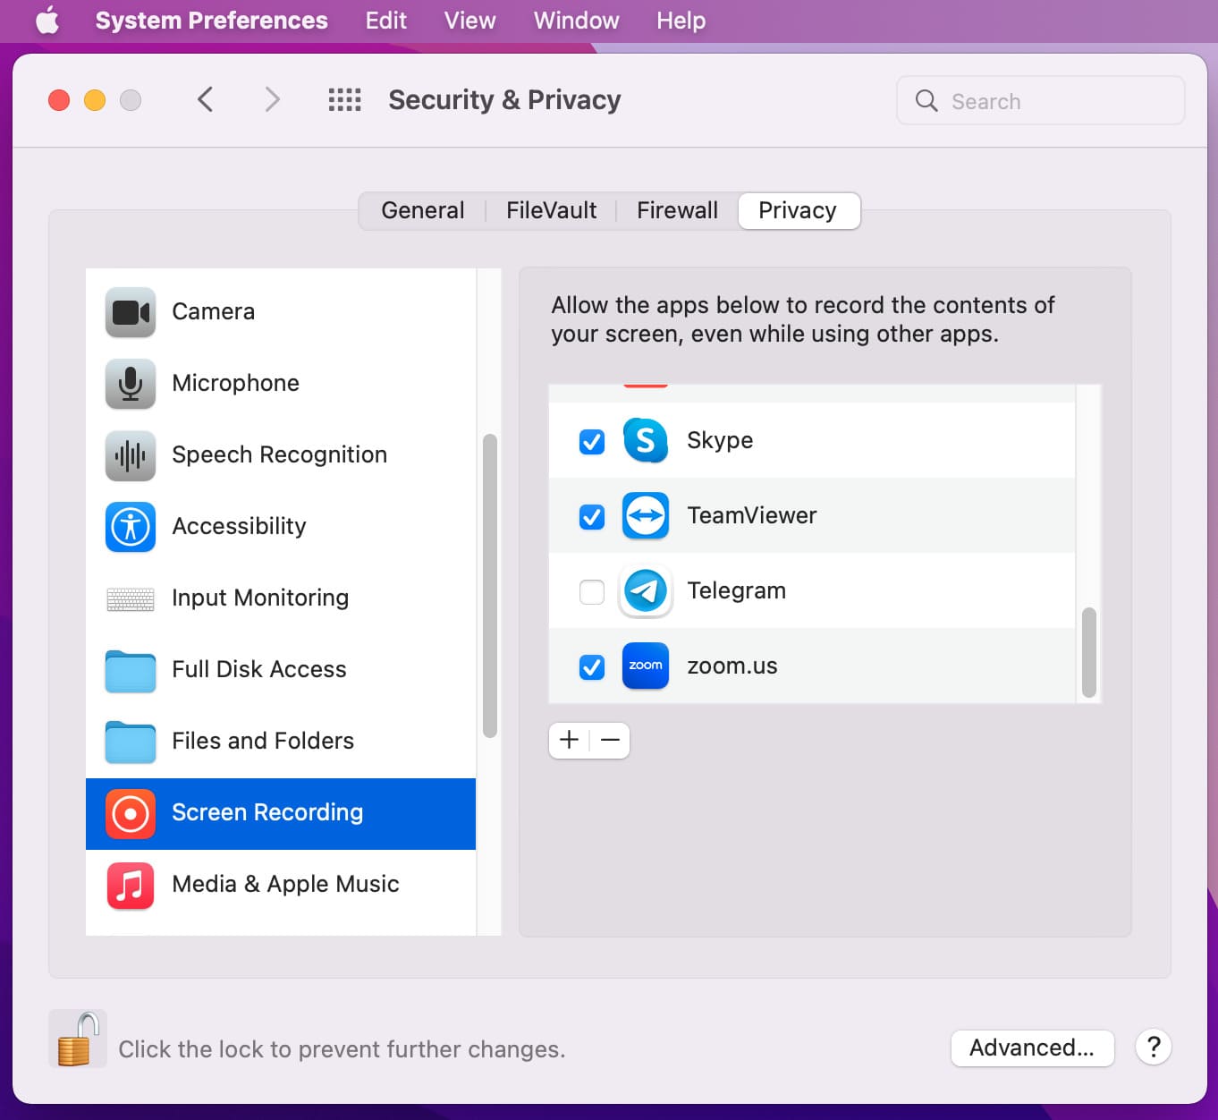Image resolution: width=1218 pixels, height=1120 pixels.
Task: Open the View menu
Action: coord(469,20)
